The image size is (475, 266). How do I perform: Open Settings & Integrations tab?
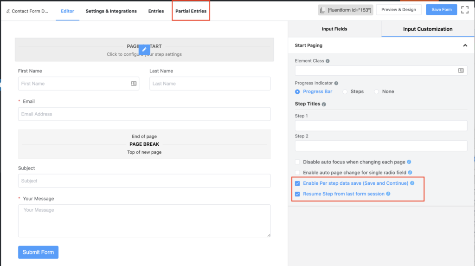point(111,11)
